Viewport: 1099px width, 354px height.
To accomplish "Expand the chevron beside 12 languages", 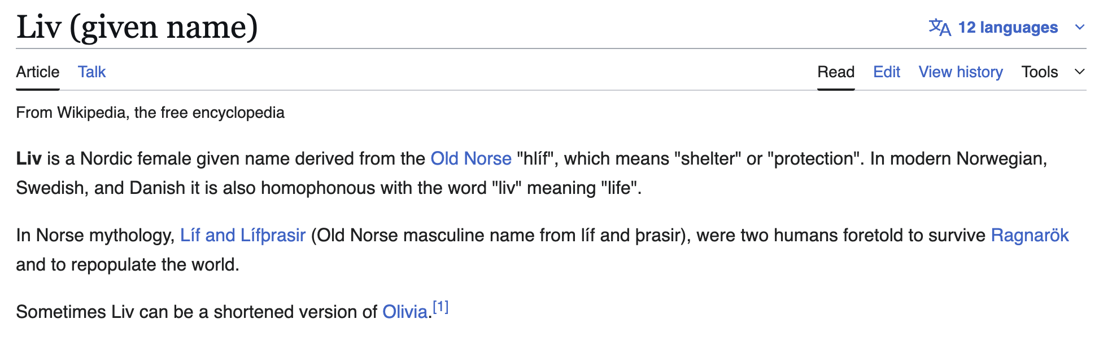I will click(x=1080, y=27).
